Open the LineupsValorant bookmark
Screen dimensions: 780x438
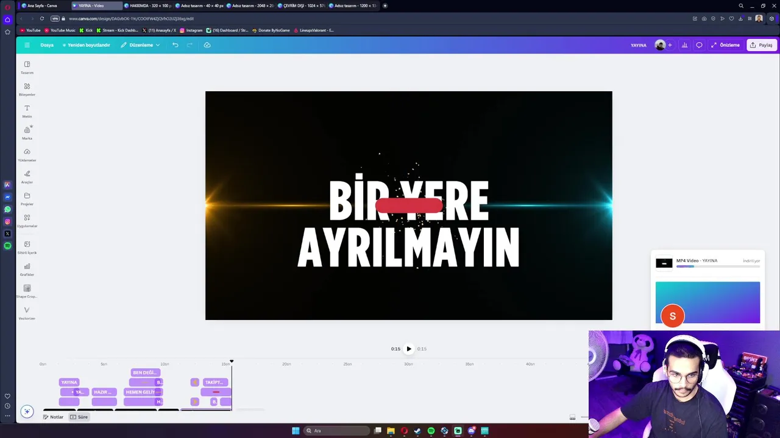[x=313, y=30]
